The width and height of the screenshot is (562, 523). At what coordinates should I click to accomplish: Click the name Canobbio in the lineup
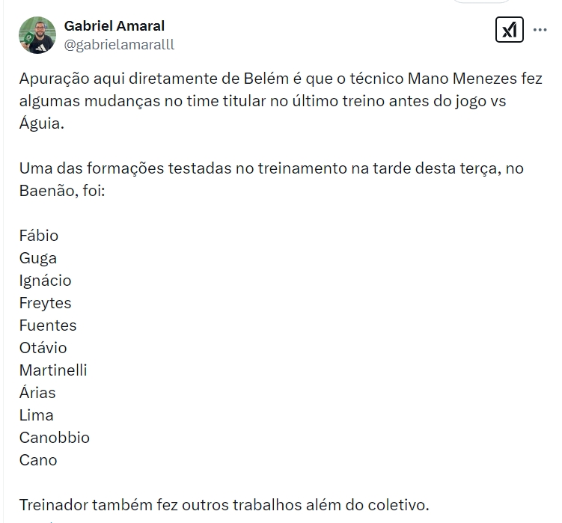pyautogui.click(x=54, y=438)
